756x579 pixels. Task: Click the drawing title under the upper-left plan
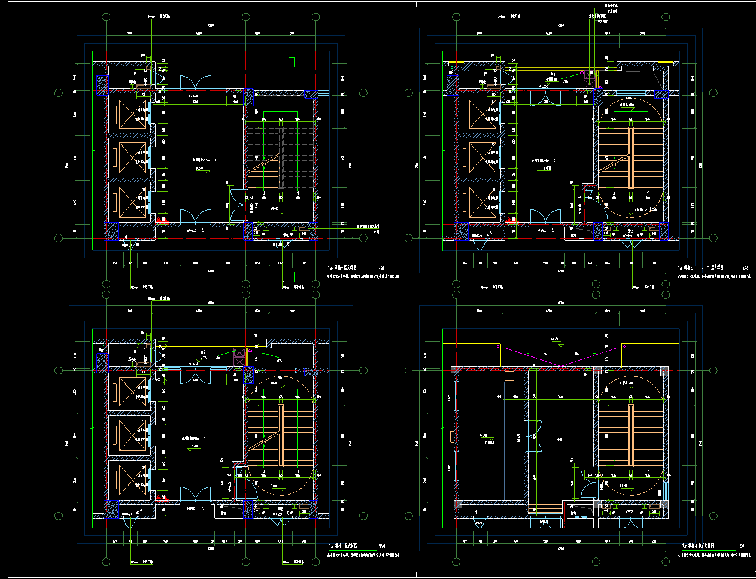click(342, 269)
